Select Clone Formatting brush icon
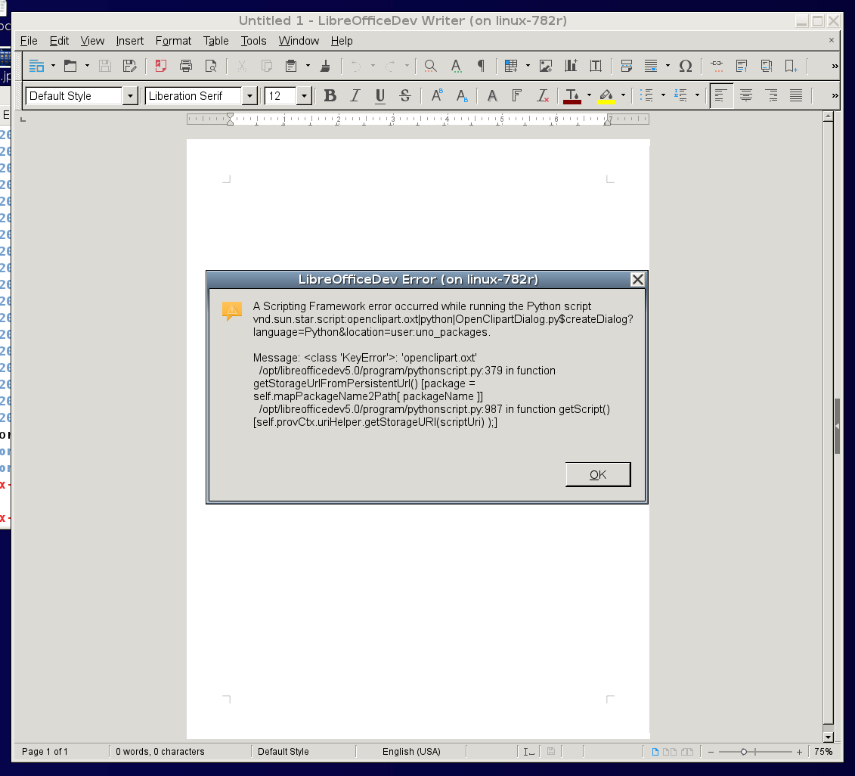Viewport: 855px width, 776px height. (326, 66)
